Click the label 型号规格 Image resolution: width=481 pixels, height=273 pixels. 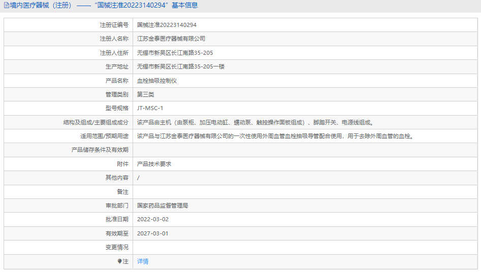pos(117,108)
